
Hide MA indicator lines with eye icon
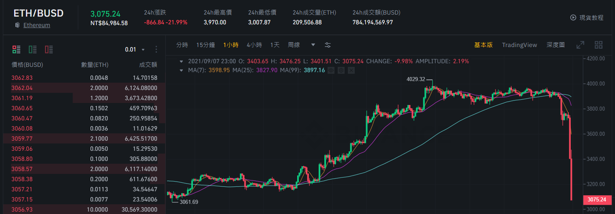coord(331,70)
